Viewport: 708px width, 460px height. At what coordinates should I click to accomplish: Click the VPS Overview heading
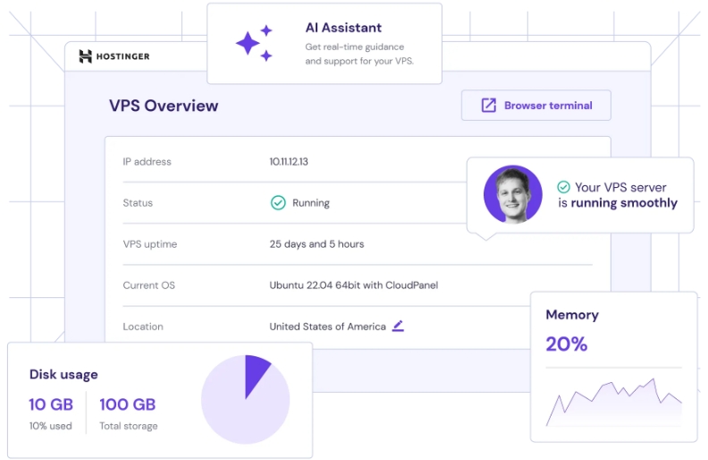(x=164, y=106)
